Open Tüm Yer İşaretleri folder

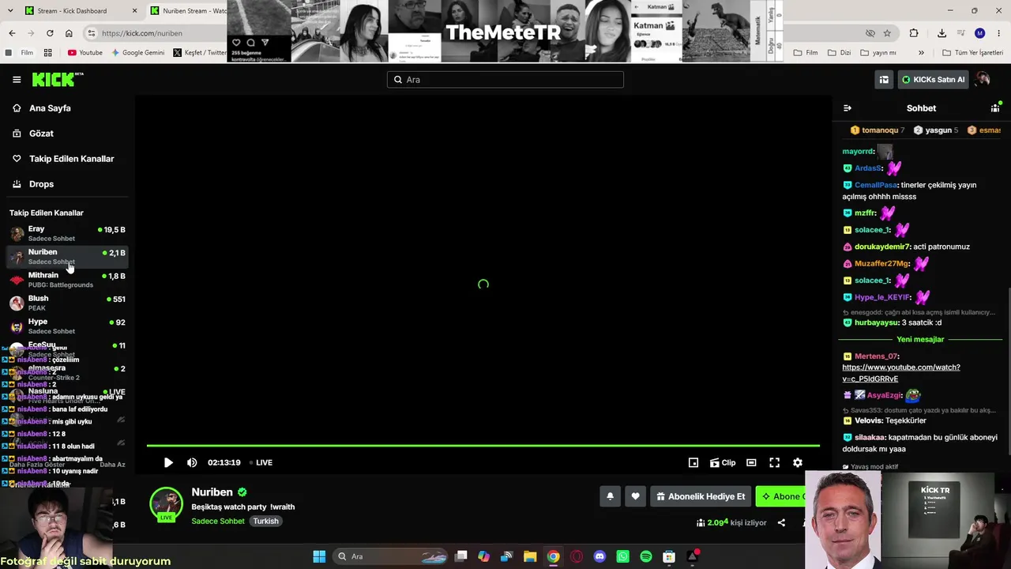coord(972,53)
